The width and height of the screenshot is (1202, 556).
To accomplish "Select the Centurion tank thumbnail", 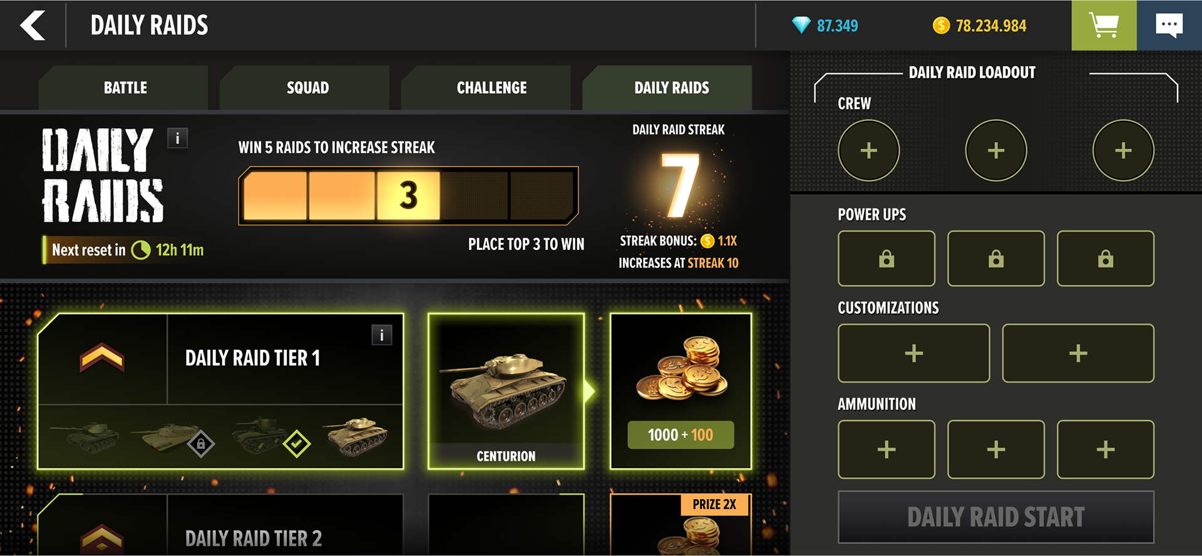I will [506, 391].
